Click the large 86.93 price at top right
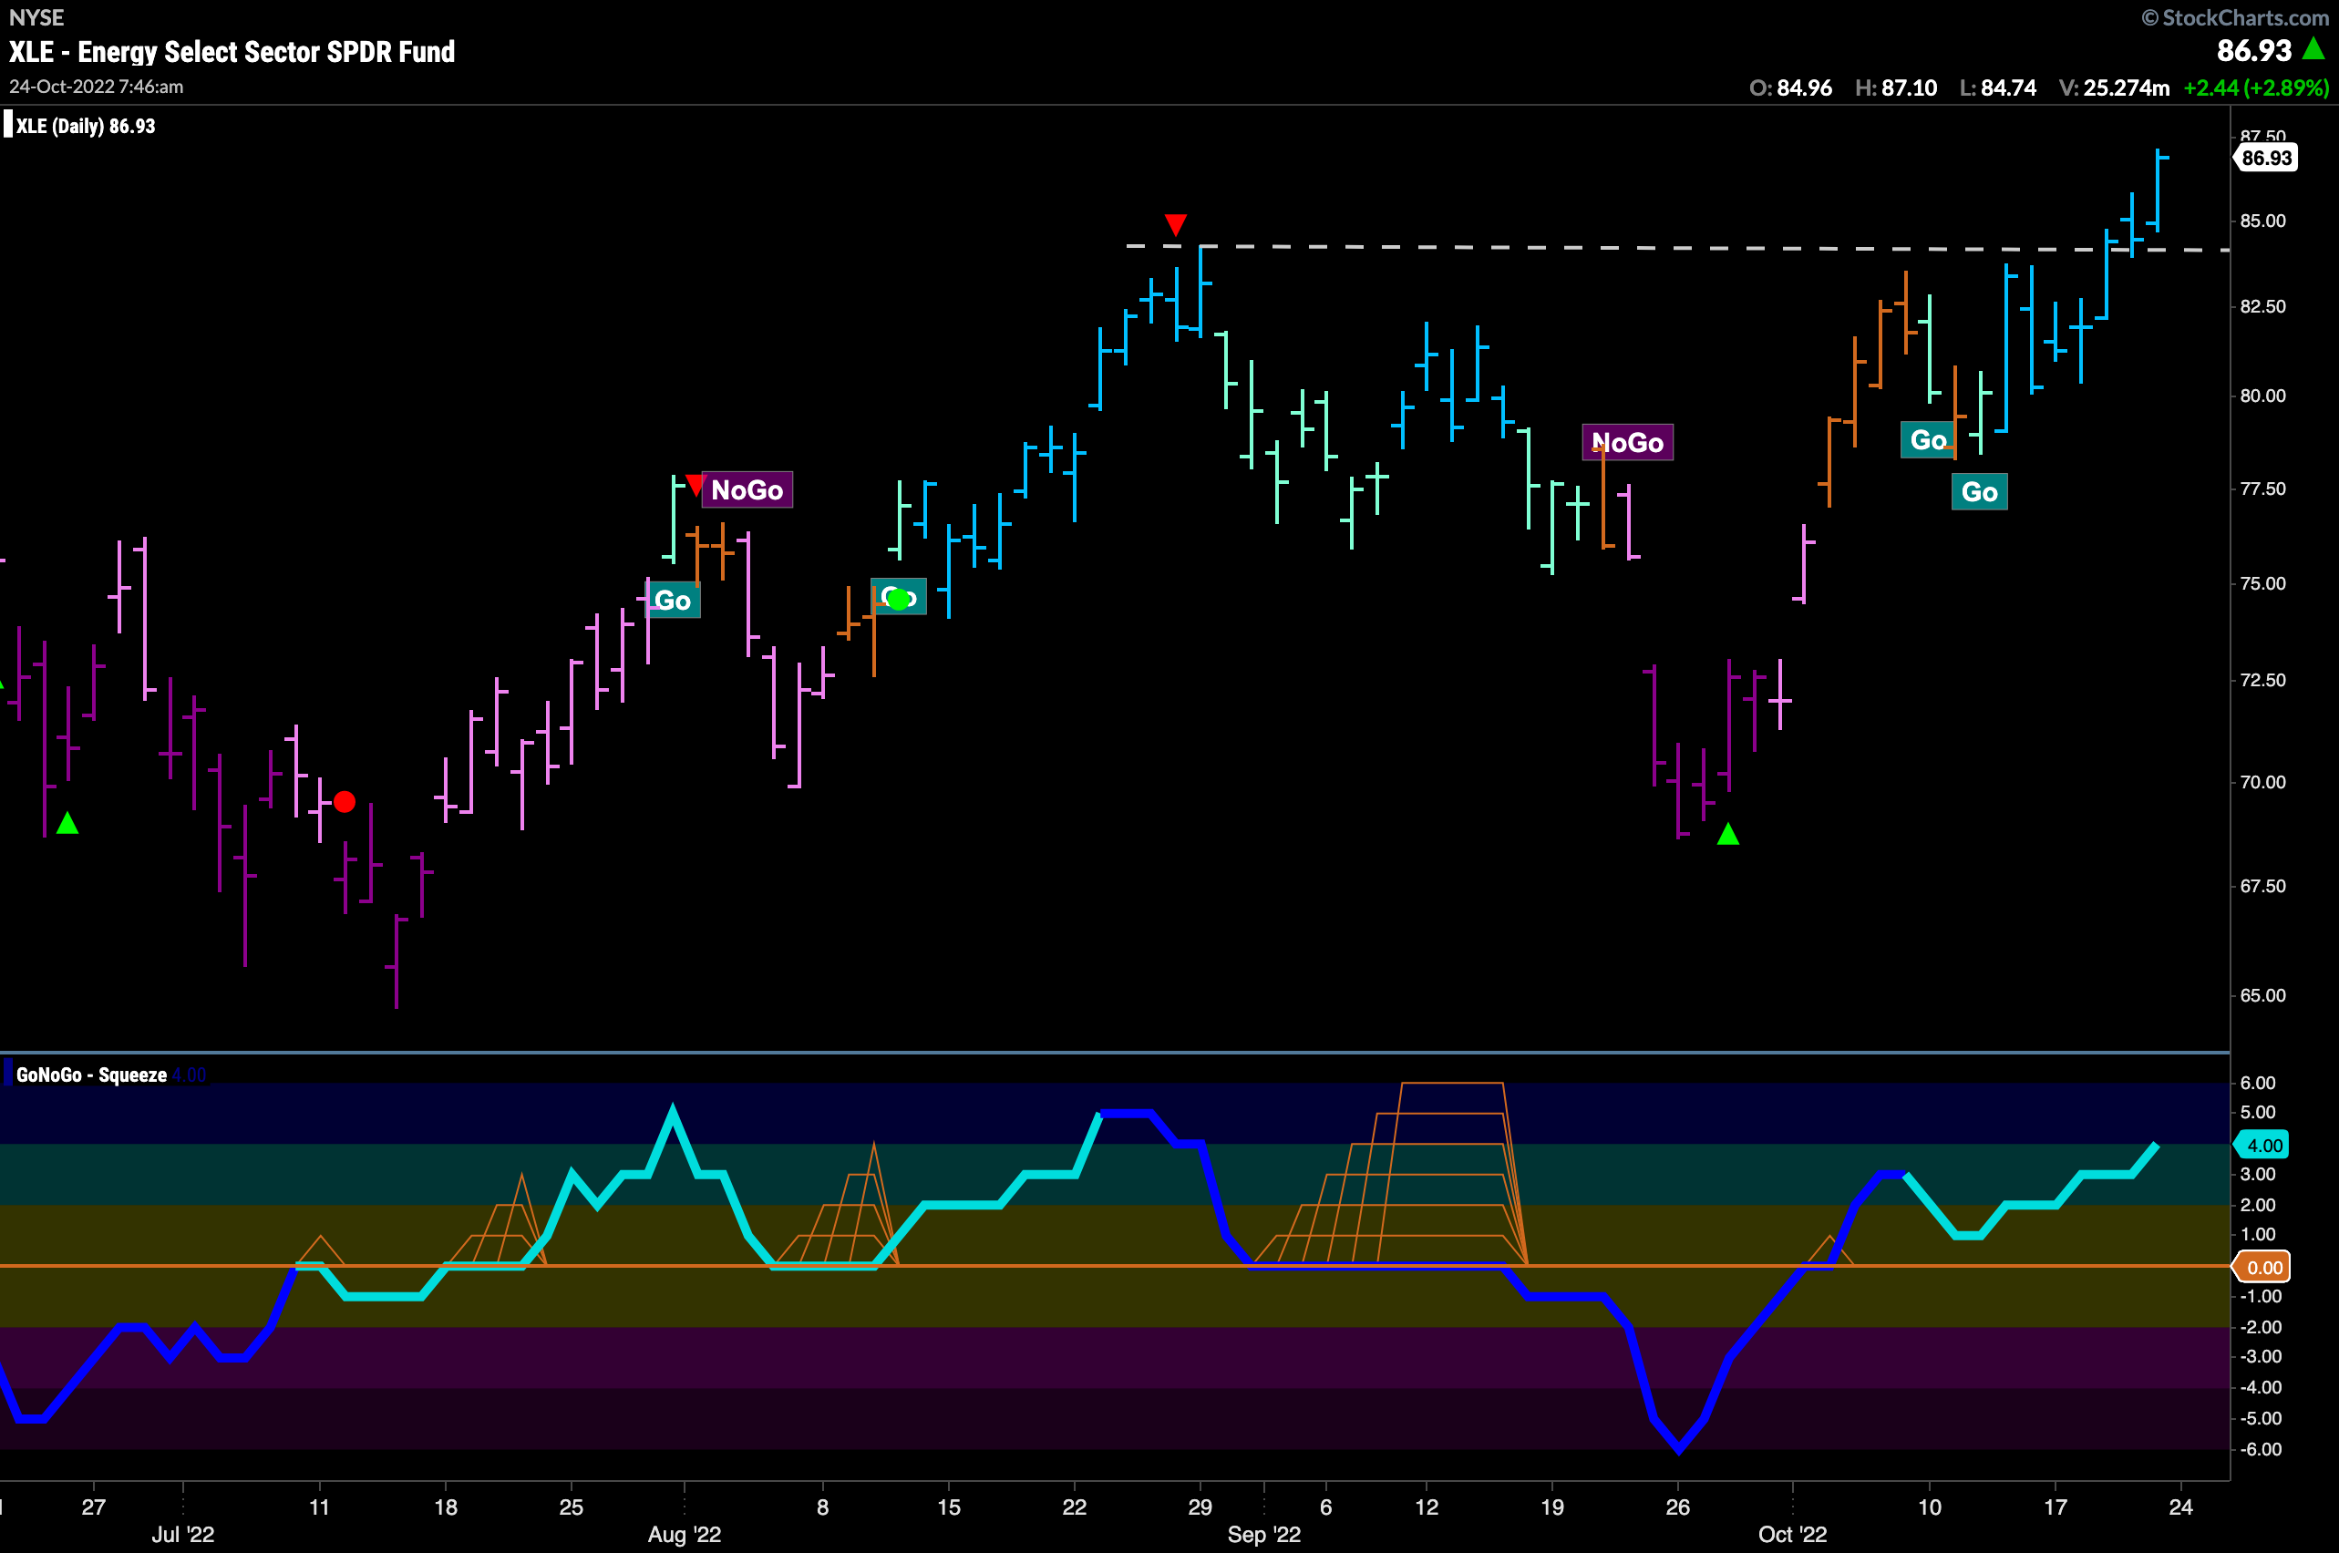2339x1553 pixels. 2254,49
